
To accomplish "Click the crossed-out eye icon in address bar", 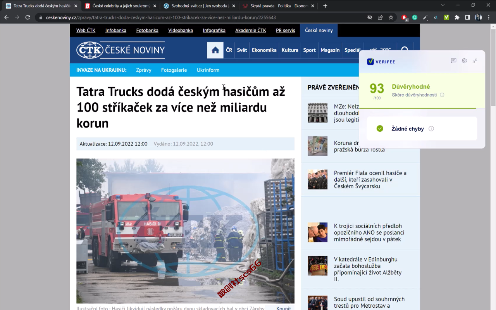I will tap(370, 17).
